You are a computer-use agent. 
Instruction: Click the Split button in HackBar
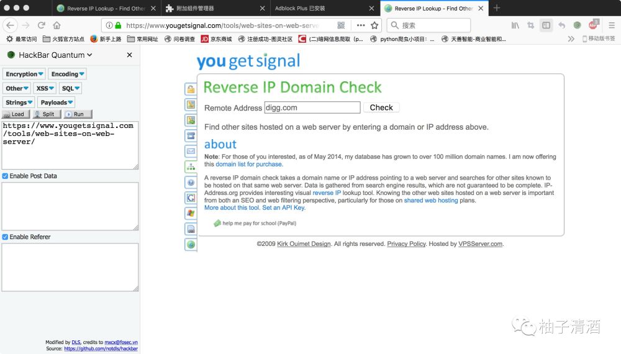click(47, 114)
